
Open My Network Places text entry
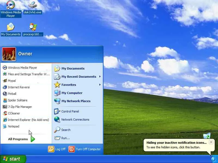click(x=76, y=101)
